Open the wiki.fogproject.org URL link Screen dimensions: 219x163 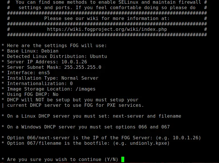point(107,29)
